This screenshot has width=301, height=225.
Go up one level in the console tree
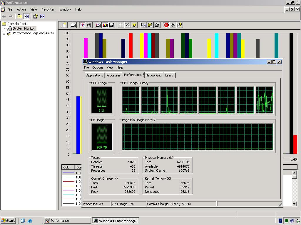click(x=20, y=16)
